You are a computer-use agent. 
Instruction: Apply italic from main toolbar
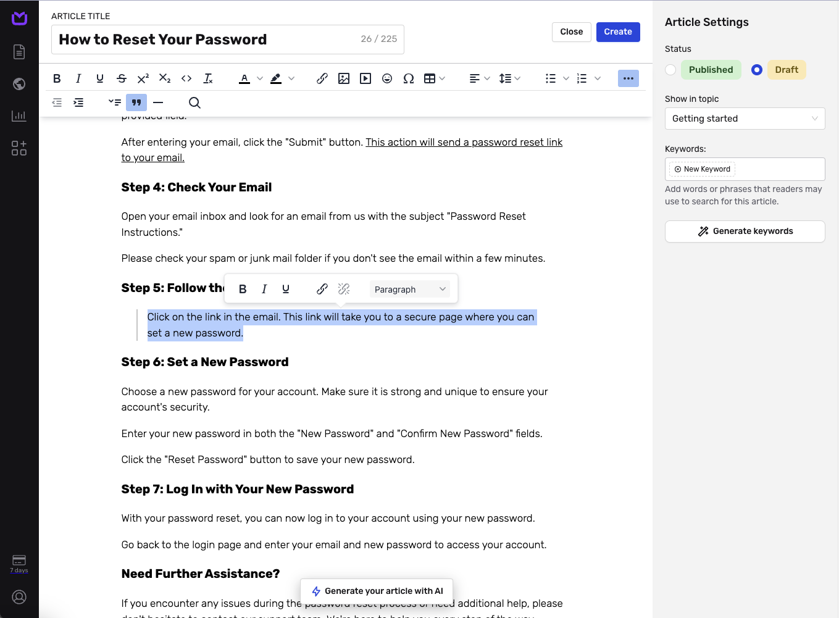pos(78,78)
